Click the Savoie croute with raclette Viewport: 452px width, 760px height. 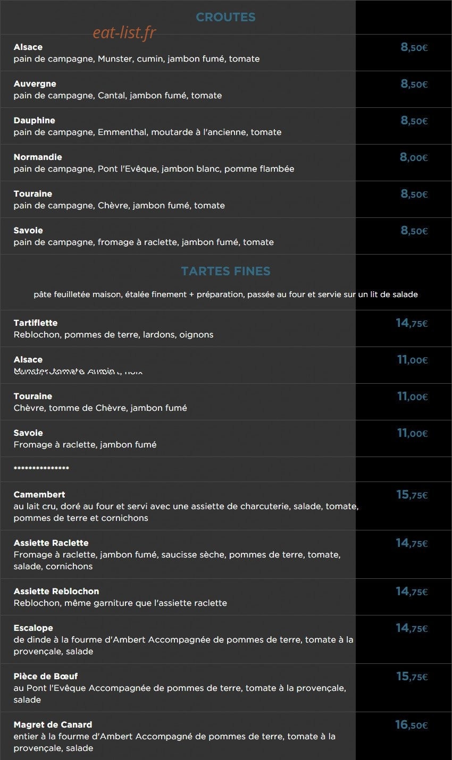[x=226, y=236]
